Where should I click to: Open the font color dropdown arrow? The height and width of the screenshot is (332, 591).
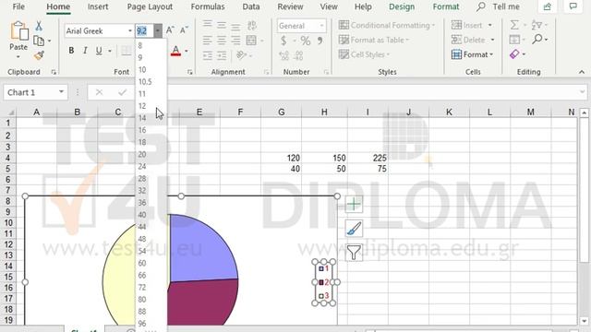pyautogui.click(x=187, y=52)
